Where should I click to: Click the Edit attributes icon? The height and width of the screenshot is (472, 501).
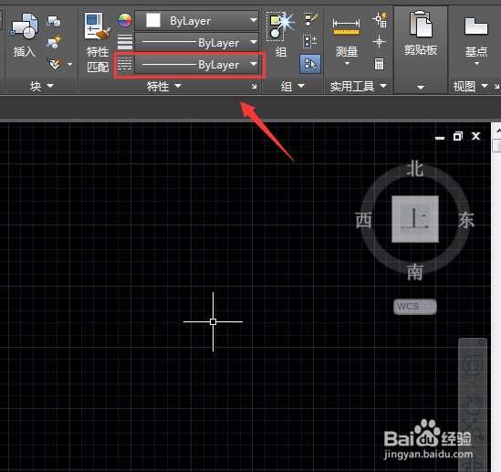55,64
